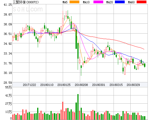The height and width of the screenshot is (120, 163).
Task: Click the 41.25 price axis label
Action: pyautogui.click(x=8, y=5)
